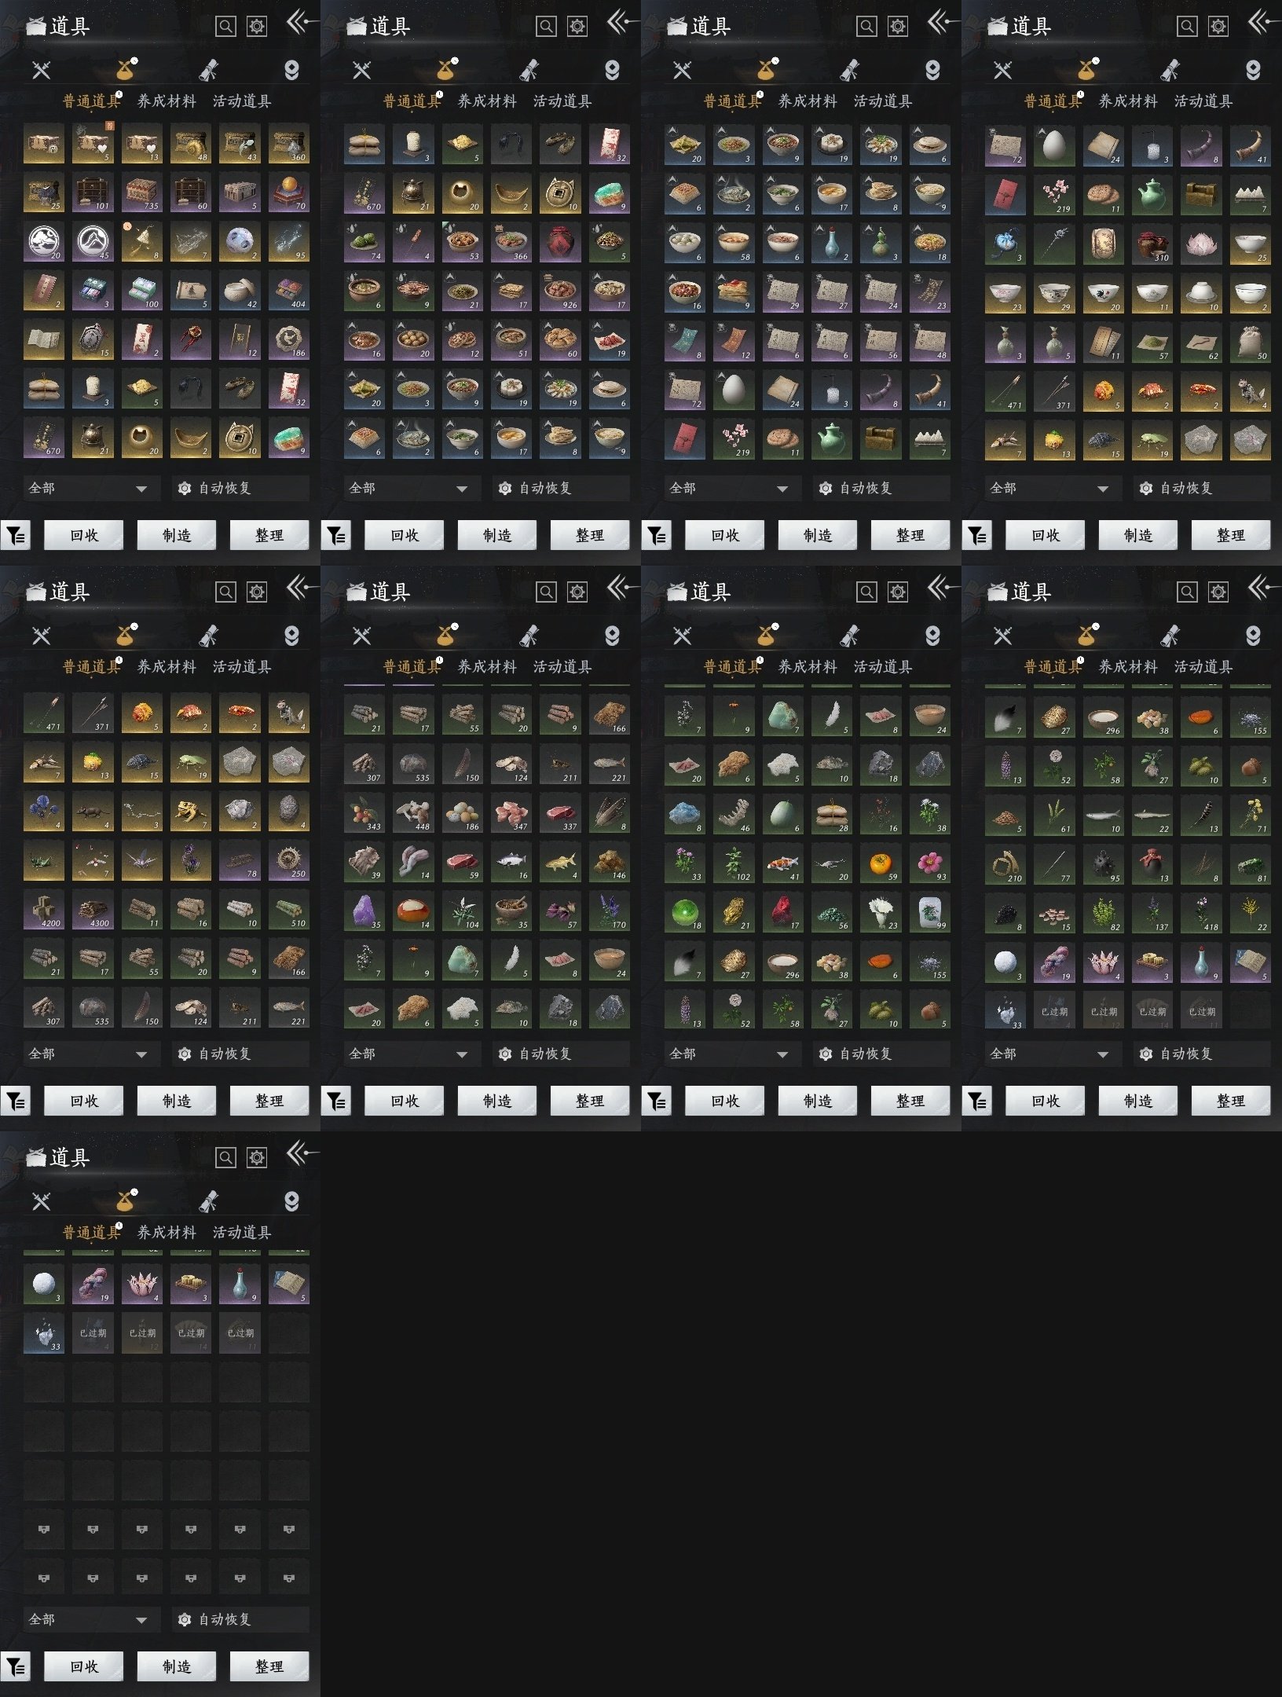Open the search magnifier in the first panel
Viewport: 1282px width, 1697px height.
(x=225, y=27)
